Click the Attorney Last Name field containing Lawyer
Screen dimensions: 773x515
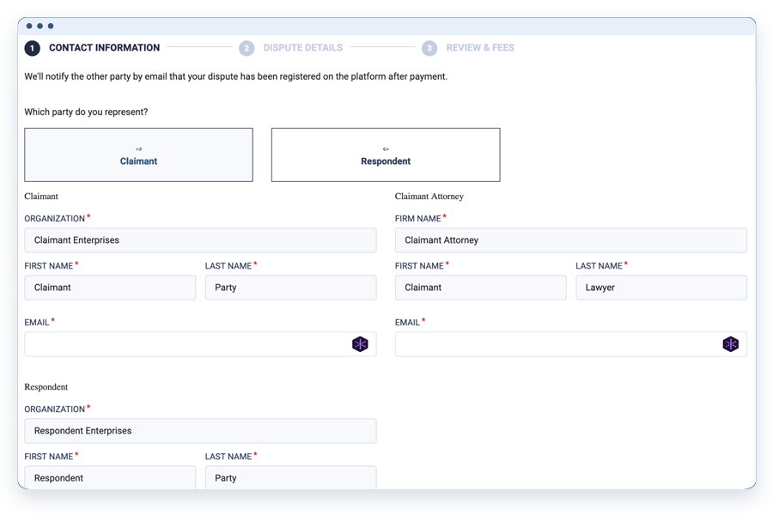coord(661,288)
